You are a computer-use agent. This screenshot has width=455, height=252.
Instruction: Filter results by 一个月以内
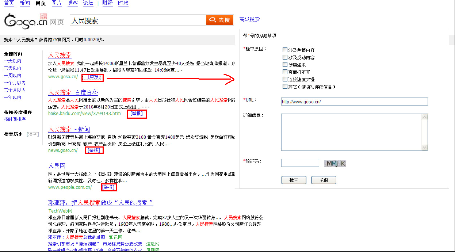15,83
